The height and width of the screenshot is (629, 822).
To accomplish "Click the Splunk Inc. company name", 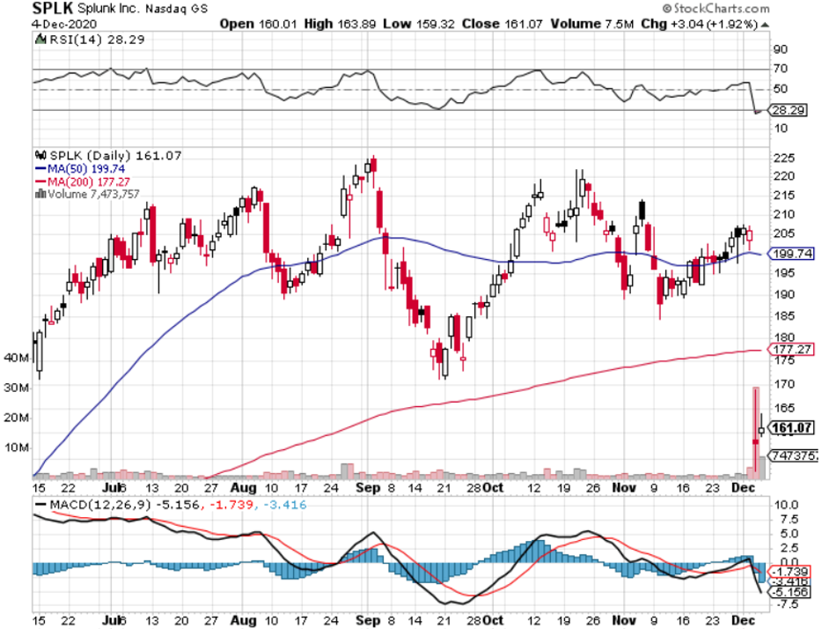I will [109, 9].
